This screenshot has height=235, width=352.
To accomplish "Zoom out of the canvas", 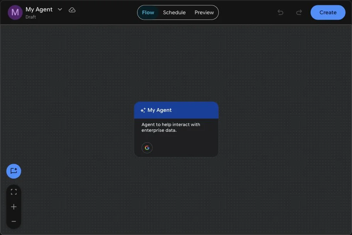I will pyautogui.click(x=14, y=221).
